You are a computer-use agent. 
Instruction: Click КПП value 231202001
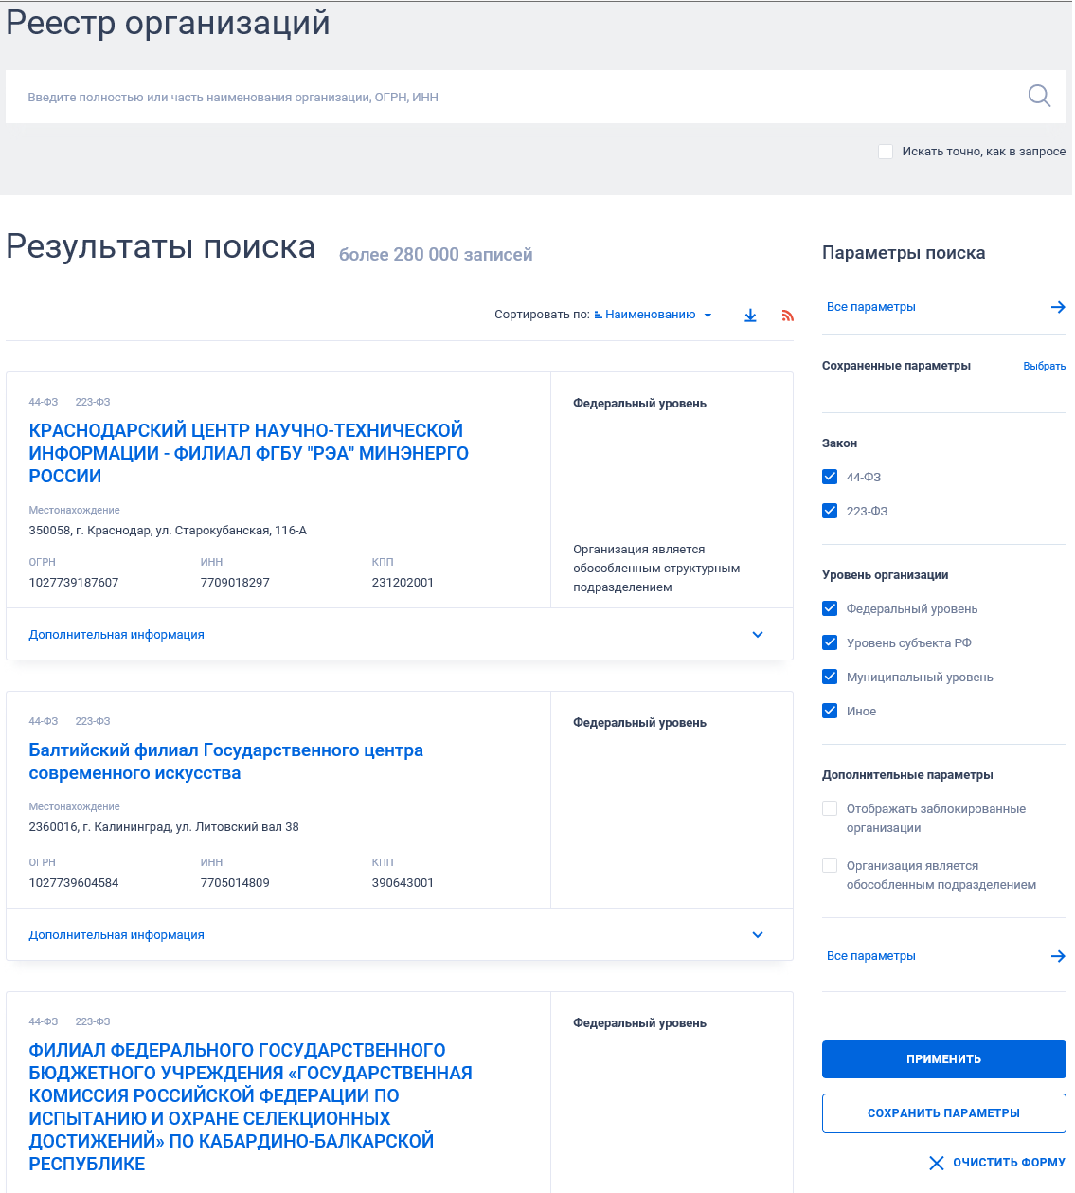[x=403, y=583]
